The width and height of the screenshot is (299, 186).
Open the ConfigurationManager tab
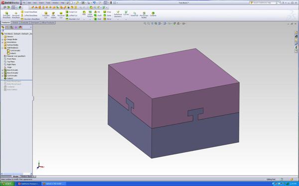11,27
